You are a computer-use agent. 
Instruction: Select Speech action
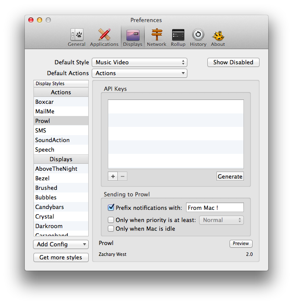(x=61, y=149)
